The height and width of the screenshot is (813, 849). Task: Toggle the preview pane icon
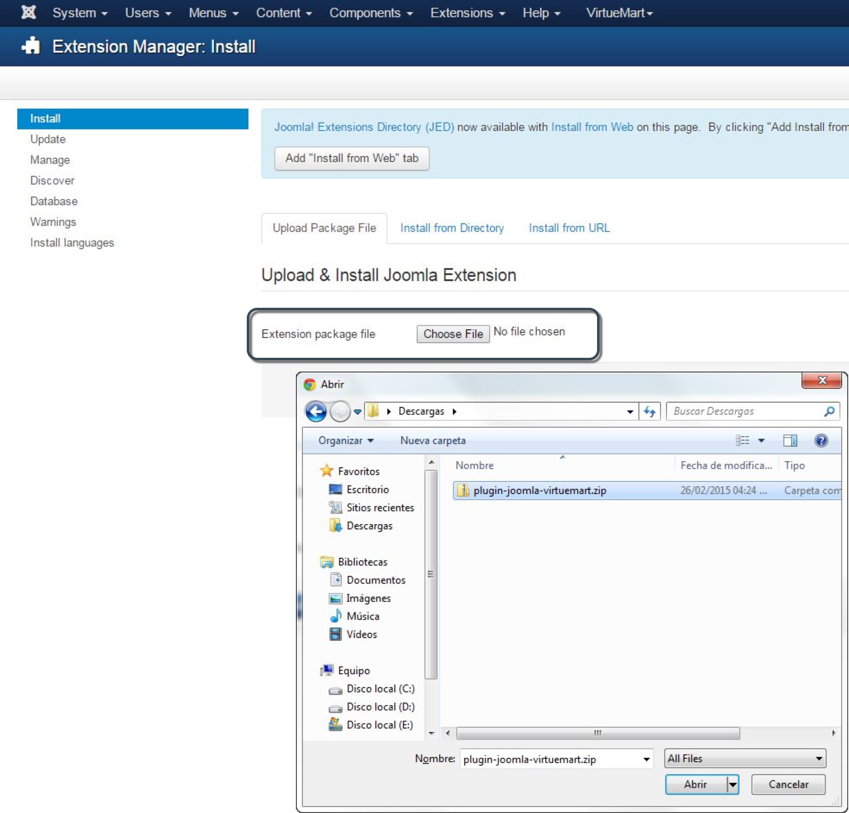point(790,440)
